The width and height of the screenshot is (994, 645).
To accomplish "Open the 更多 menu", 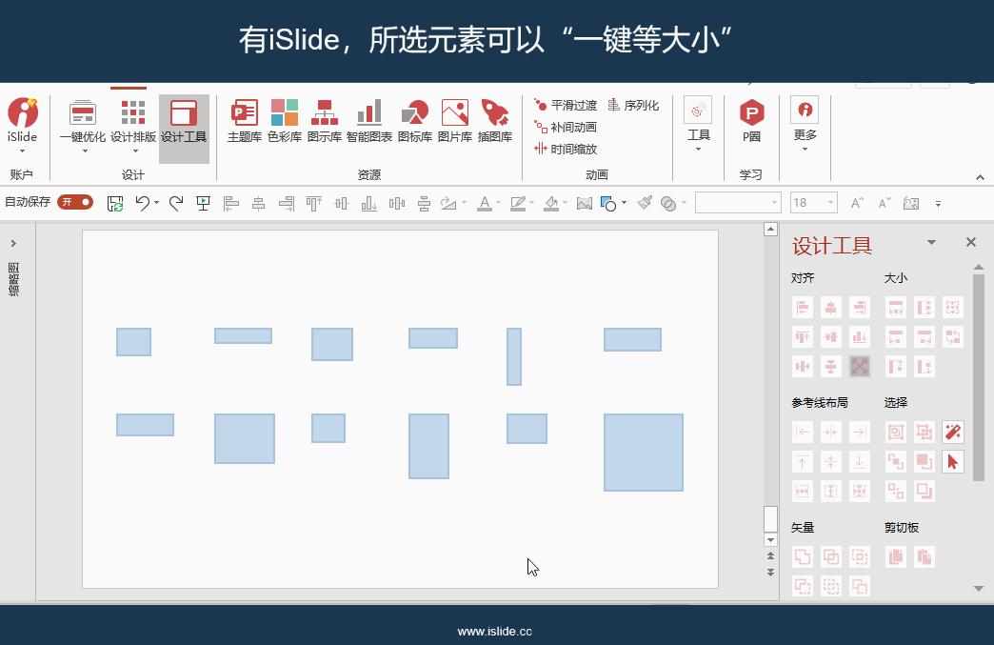I will pyautogui.click(x=805, y=125).
